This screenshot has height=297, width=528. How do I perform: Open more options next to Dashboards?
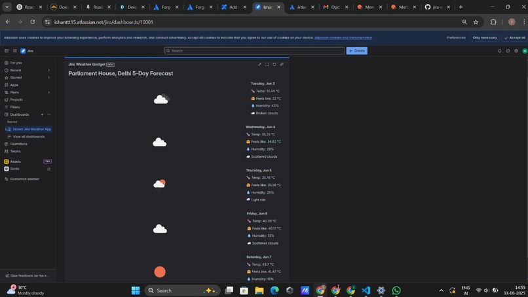(x=49, y=114)
